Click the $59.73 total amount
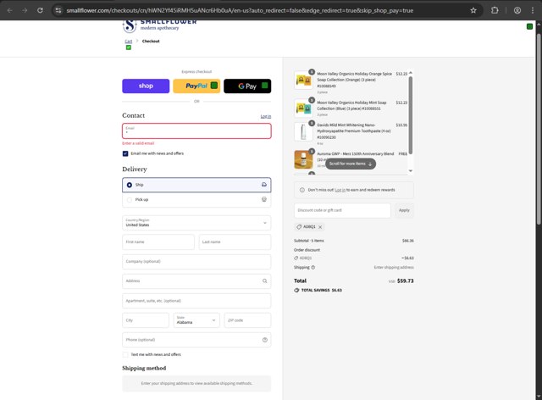The image size is (542, 400). 405,281
